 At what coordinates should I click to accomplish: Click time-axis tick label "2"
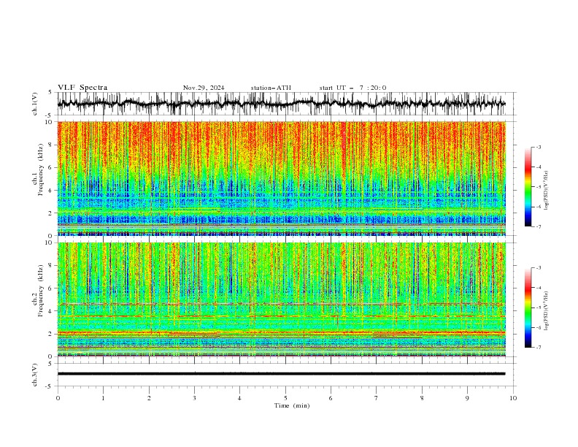(x=149, y=398)
